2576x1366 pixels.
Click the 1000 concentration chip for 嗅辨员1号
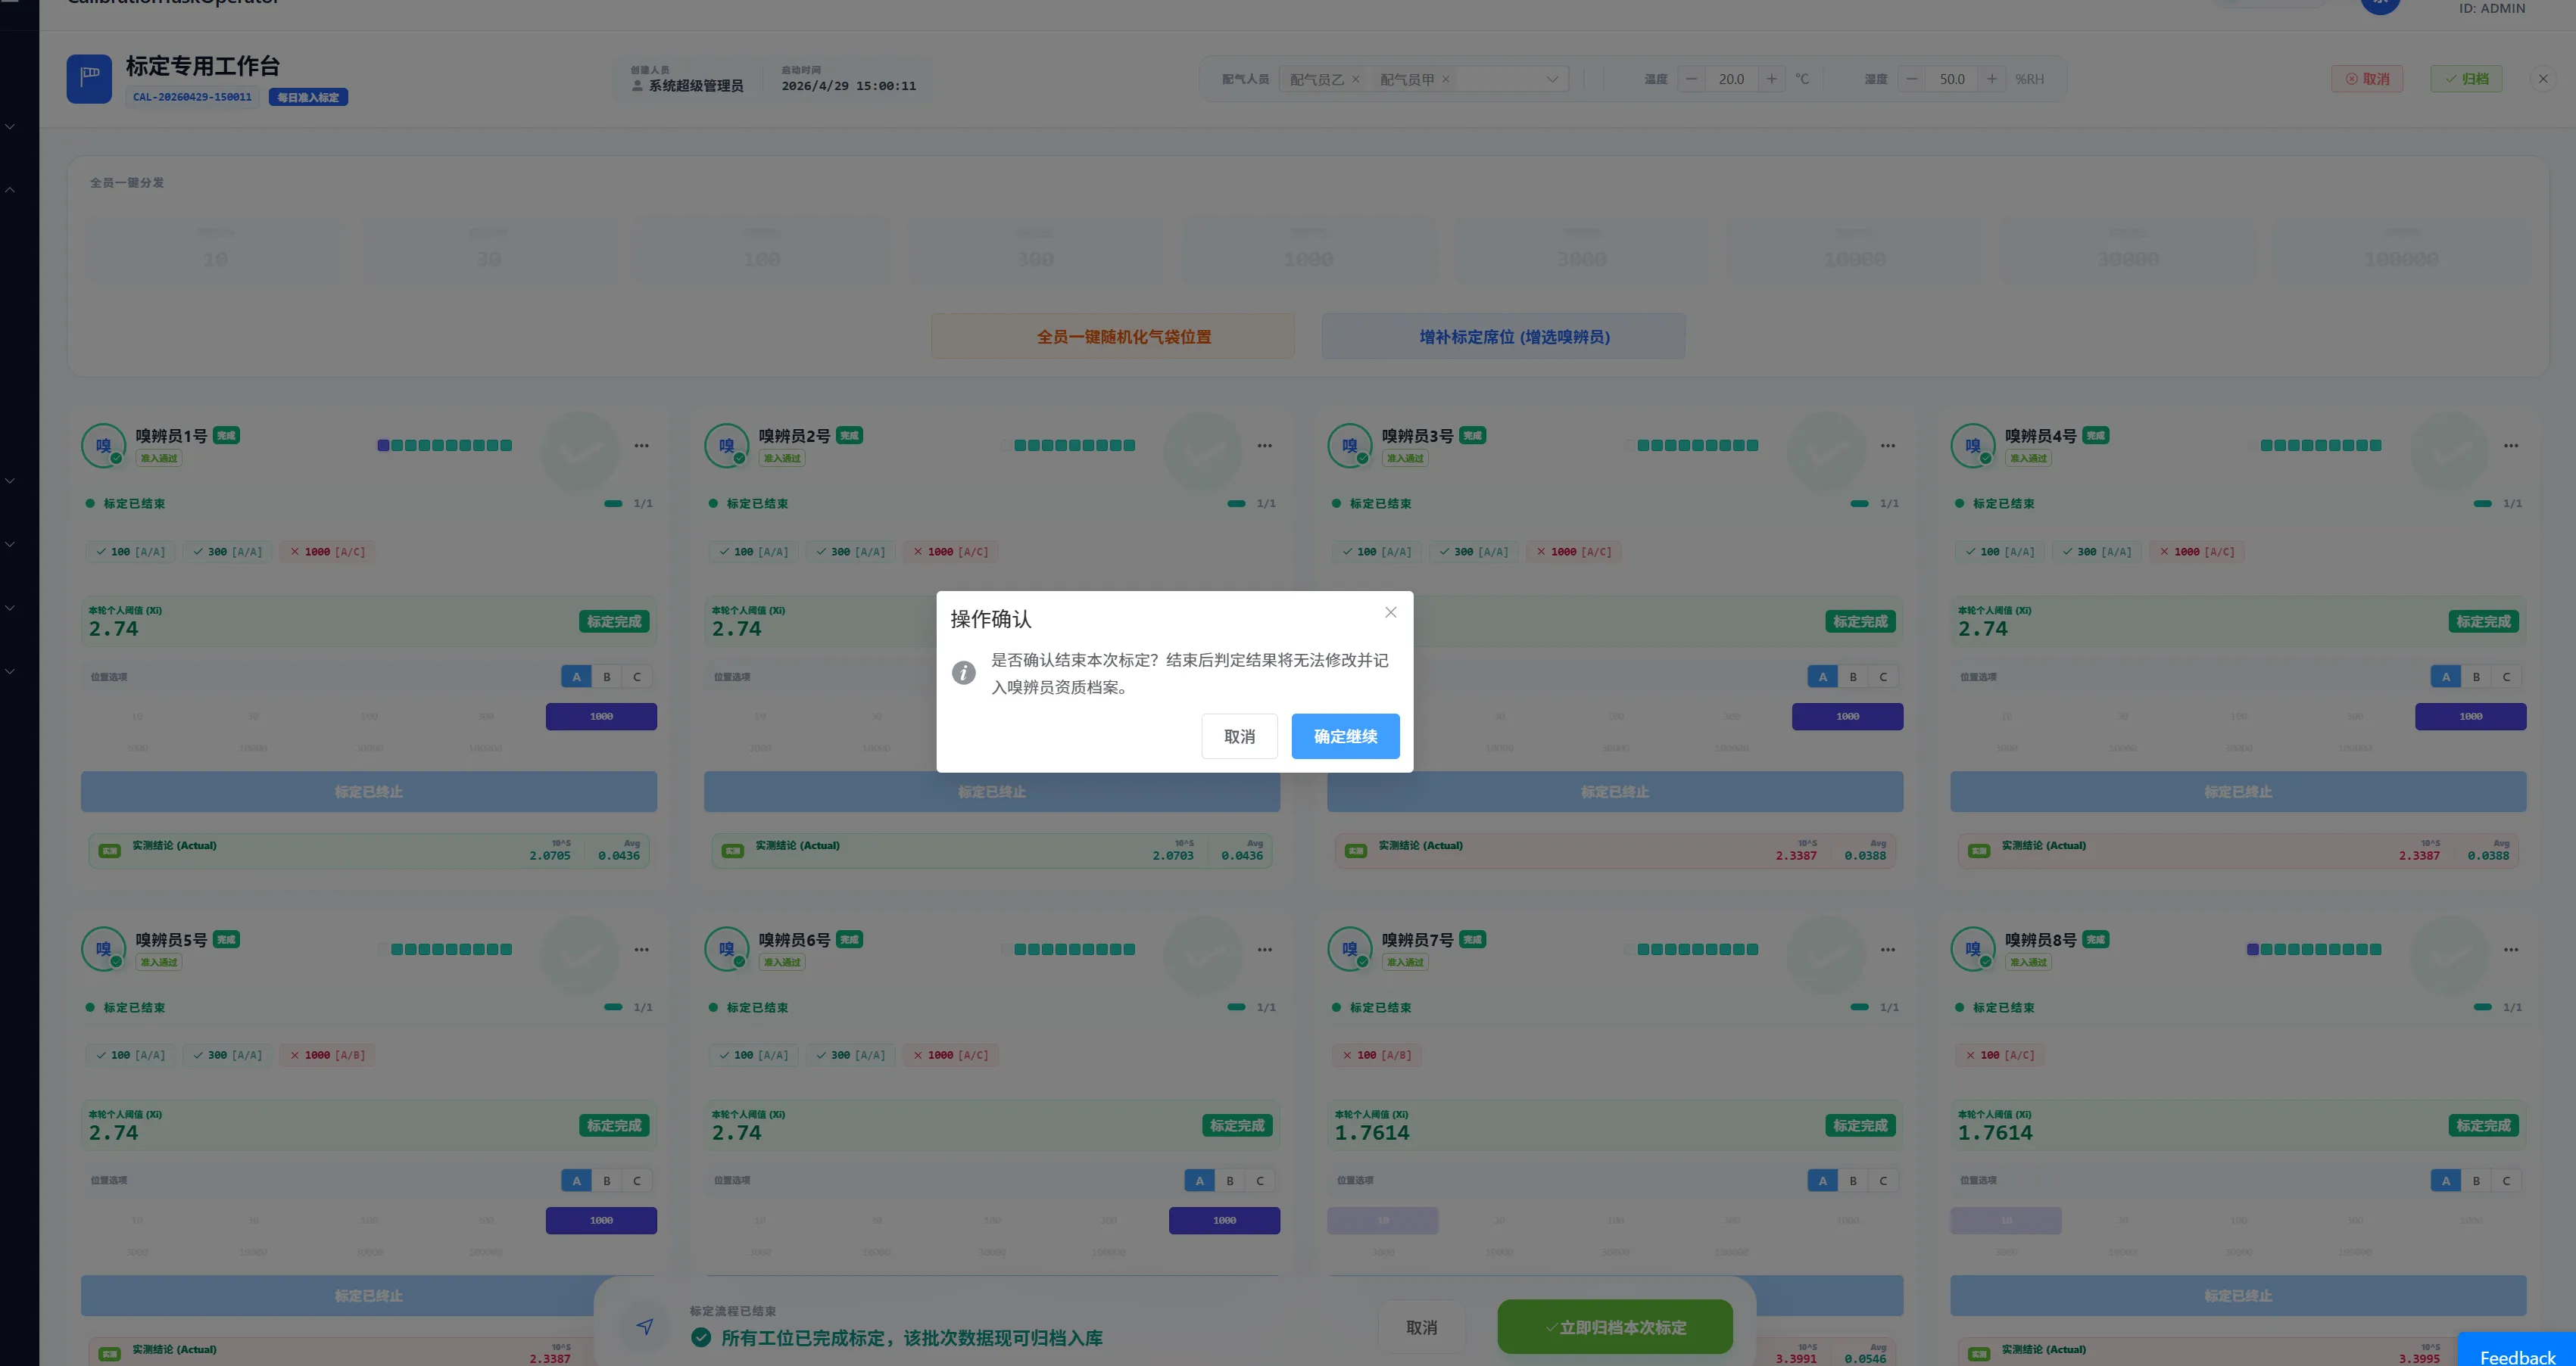pyautogui.click(x=601, y=717)
